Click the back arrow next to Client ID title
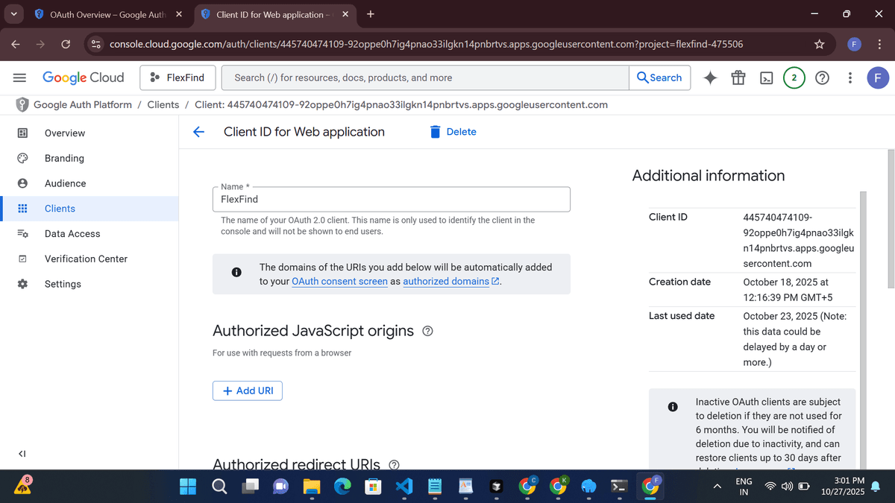This screenshot has width=895, height=503. pos(198,132)
